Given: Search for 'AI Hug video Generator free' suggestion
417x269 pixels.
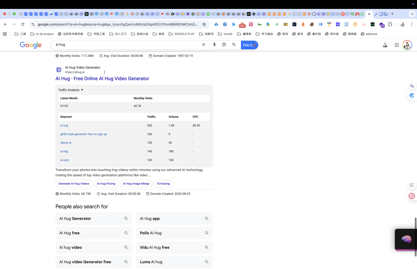Looking at the screenshot, I should point(93,262).
